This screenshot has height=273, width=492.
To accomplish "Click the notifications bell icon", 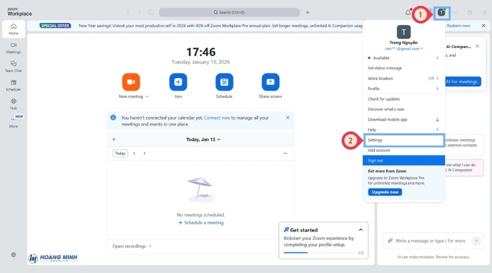I will [x=408, y=12].
